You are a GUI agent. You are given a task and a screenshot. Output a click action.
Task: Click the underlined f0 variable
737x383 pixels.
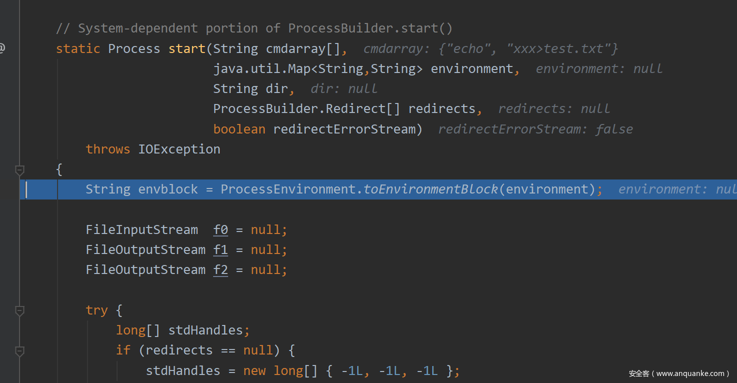pyautogui.click(x=221, y=230)
